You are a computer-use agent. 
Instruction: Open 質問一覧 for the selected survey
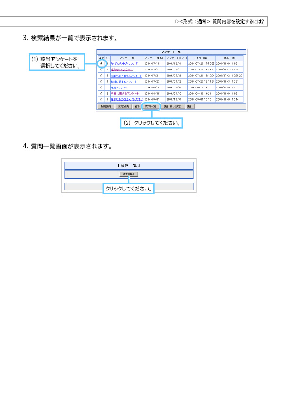[151, 107]
